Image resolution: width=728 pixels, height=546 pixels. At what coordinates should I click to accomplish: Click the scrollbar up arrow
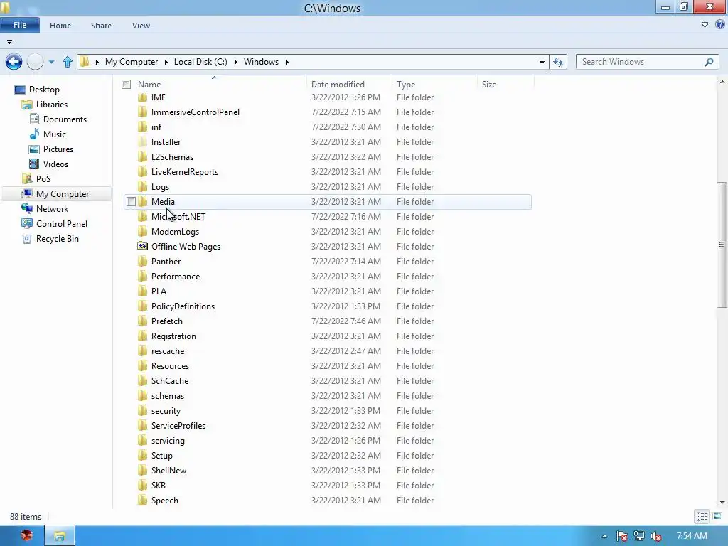point(722,82)
